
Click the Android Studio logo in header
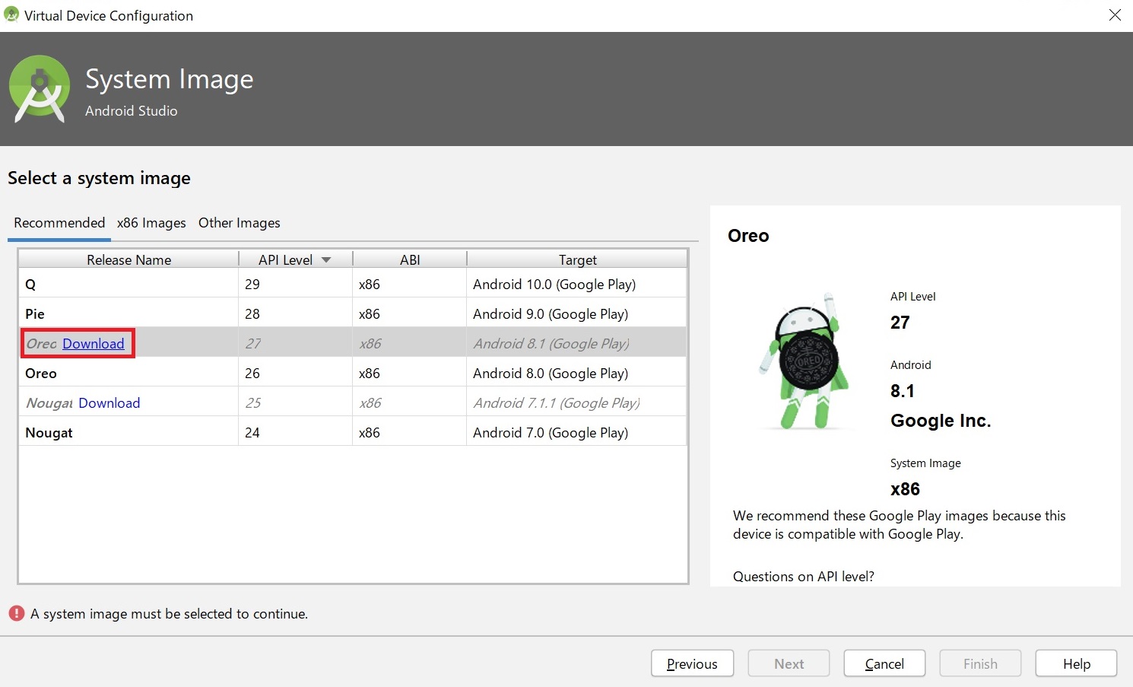click(x=40, y=89)
